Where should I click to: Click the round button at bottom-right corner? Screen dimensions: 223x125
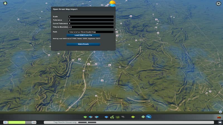[x=219, y=122]
